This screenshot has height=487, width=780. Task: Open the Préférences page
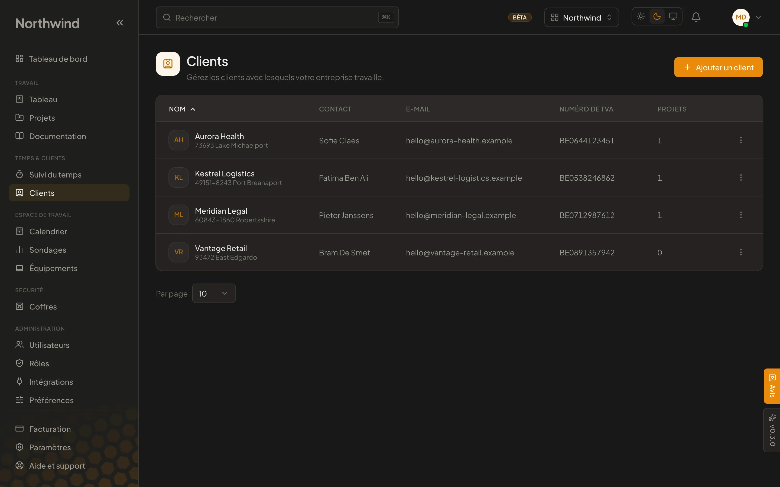pos(69,400)
